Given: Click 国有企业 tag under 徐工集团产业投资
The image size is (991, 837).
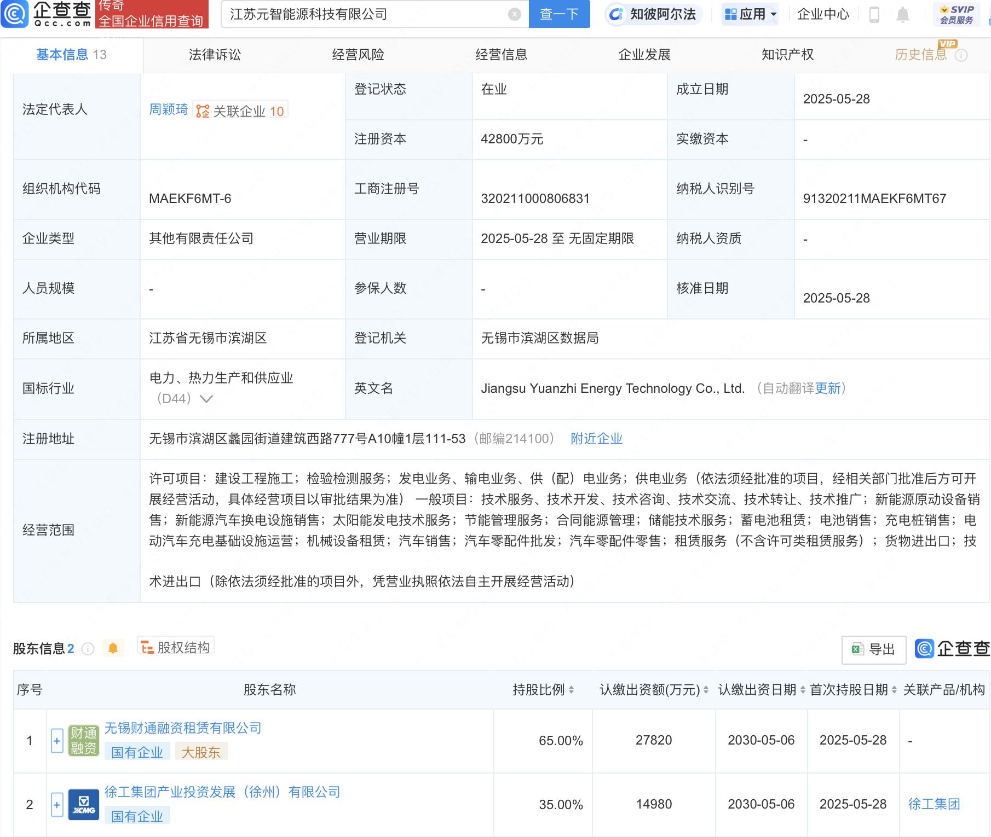Looking at the screenshot, I should [137, 817].
